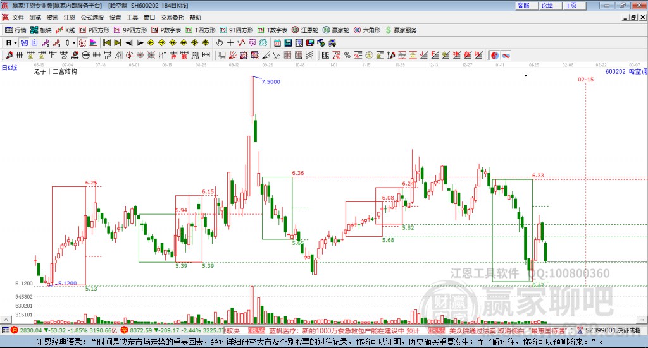Open the calendar icon in toolbar
Screen dimensions: 648x348
click(277, 43)
